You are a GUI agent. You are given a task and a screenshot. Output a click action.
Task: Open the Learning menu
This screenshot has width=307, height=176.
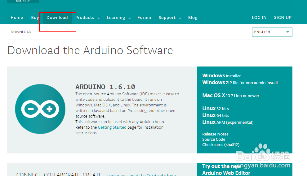pos(116,18)
